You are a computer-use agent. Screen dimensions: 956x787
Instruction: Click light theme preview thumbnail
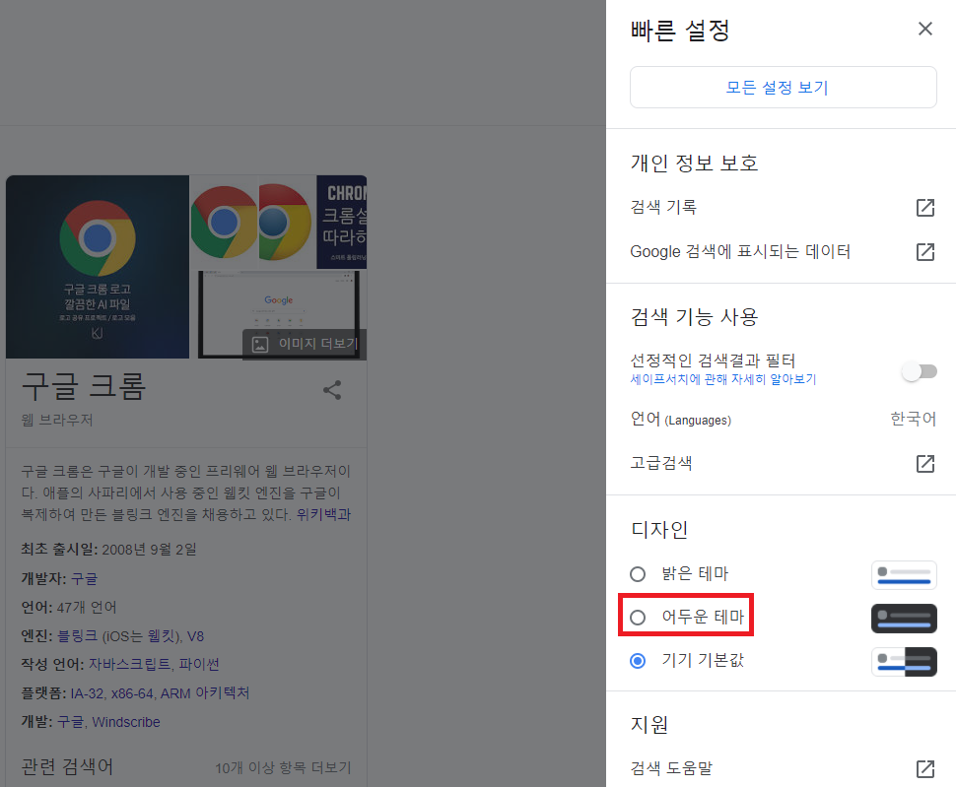[904, 574]
